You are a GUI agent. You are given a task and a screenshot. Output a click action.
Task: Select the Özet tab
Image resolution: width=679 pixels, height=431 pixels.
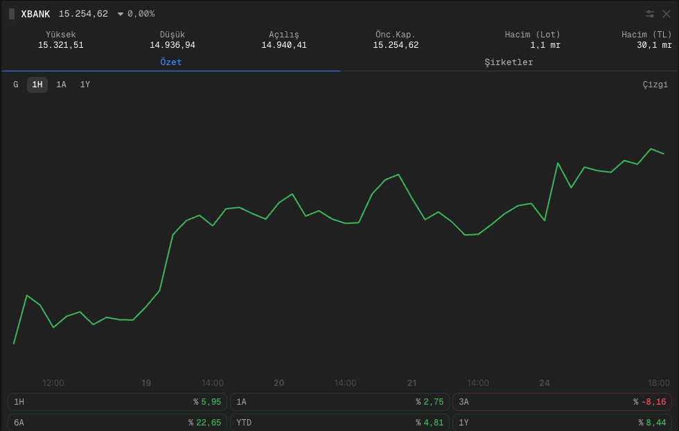point(170,62)
